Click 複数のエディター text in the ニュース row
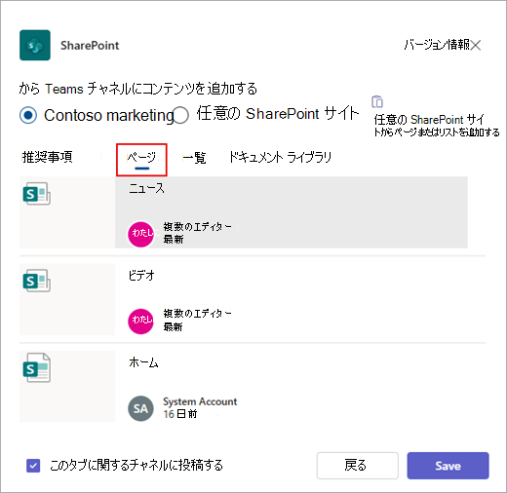507x493 pixels. 198,227
